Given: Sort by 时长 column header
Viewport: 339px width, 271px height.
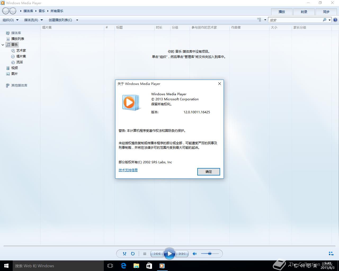Looking at the screenshot, I should (162, 28).
